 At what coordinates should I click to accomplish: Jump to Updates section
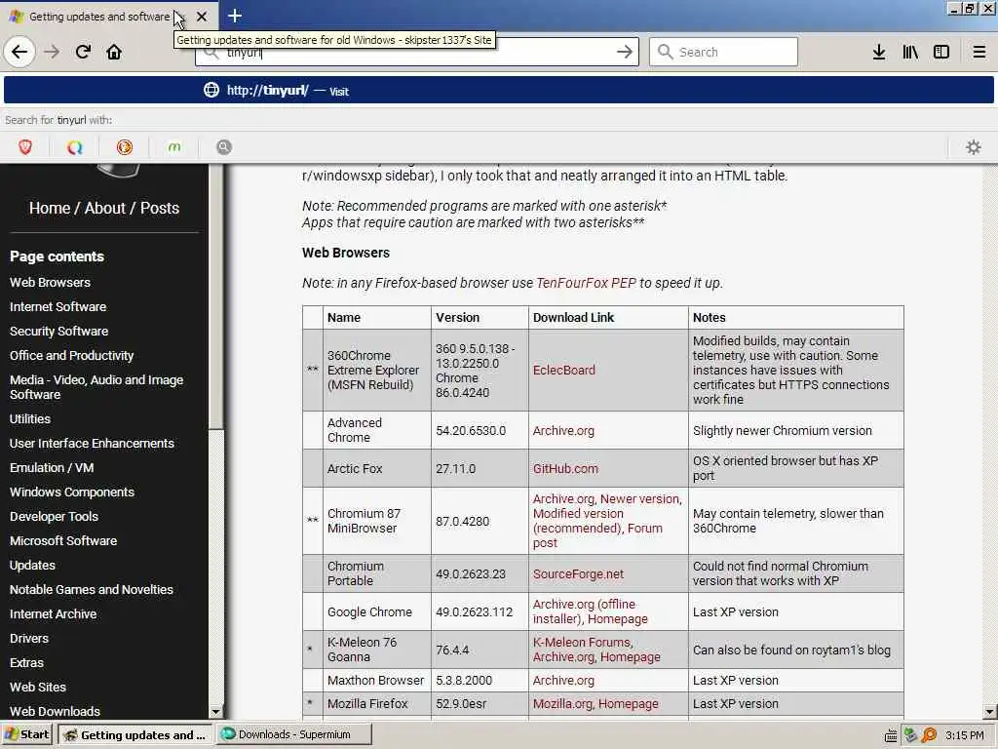32,566
